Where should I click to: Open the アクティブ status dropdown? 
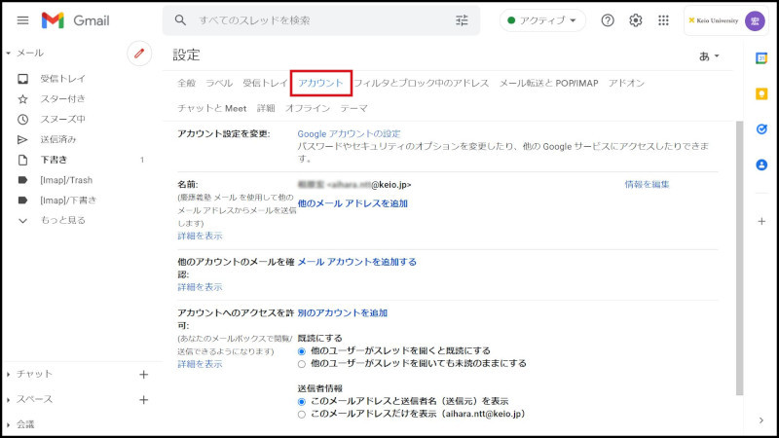pos(542,20)
